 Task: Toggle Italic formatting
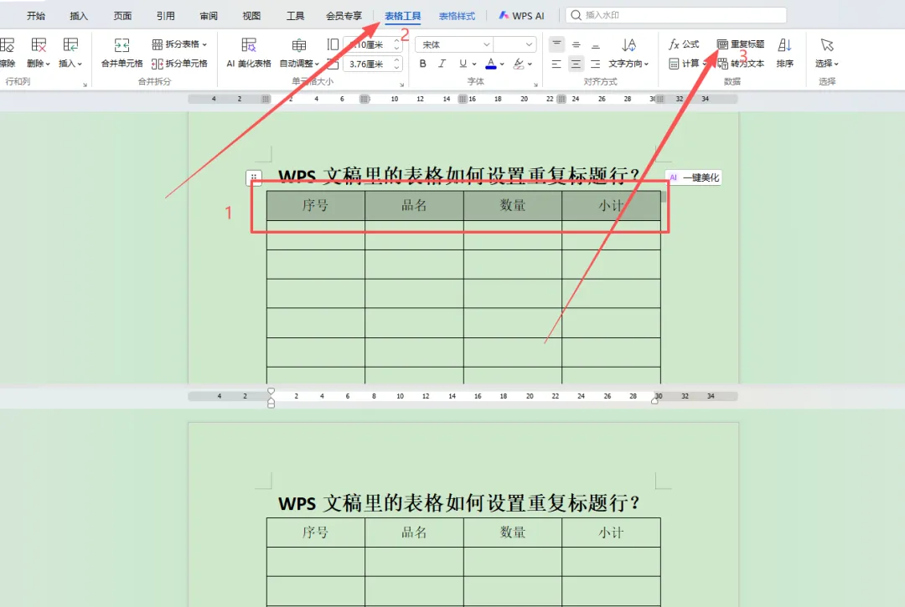[x=442, y=64]
